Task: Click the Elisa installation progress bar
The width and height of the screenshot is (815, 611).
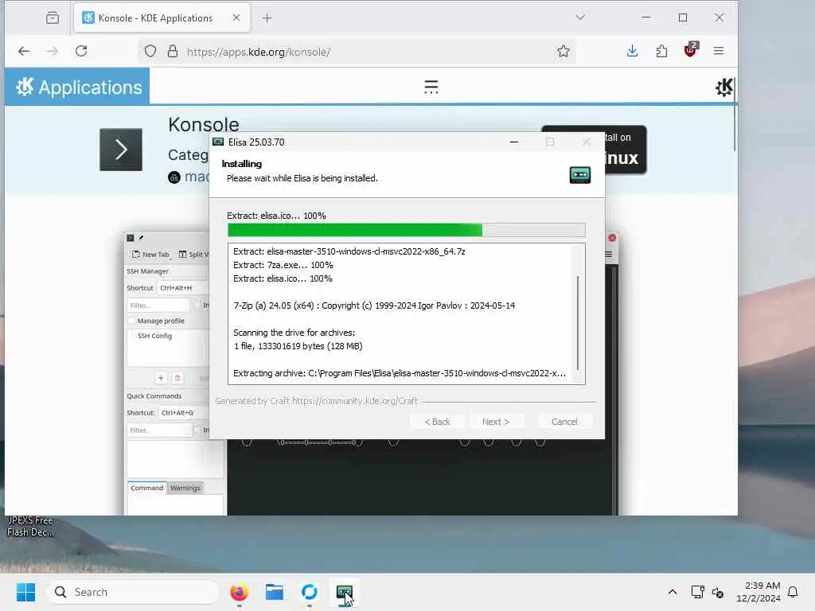Action: (407, 230)
